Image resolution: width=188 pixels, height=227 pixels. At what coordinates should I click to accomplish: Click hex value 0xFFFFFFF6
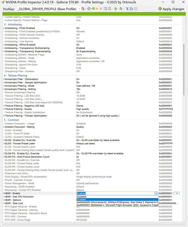click(x=166, y=109)
